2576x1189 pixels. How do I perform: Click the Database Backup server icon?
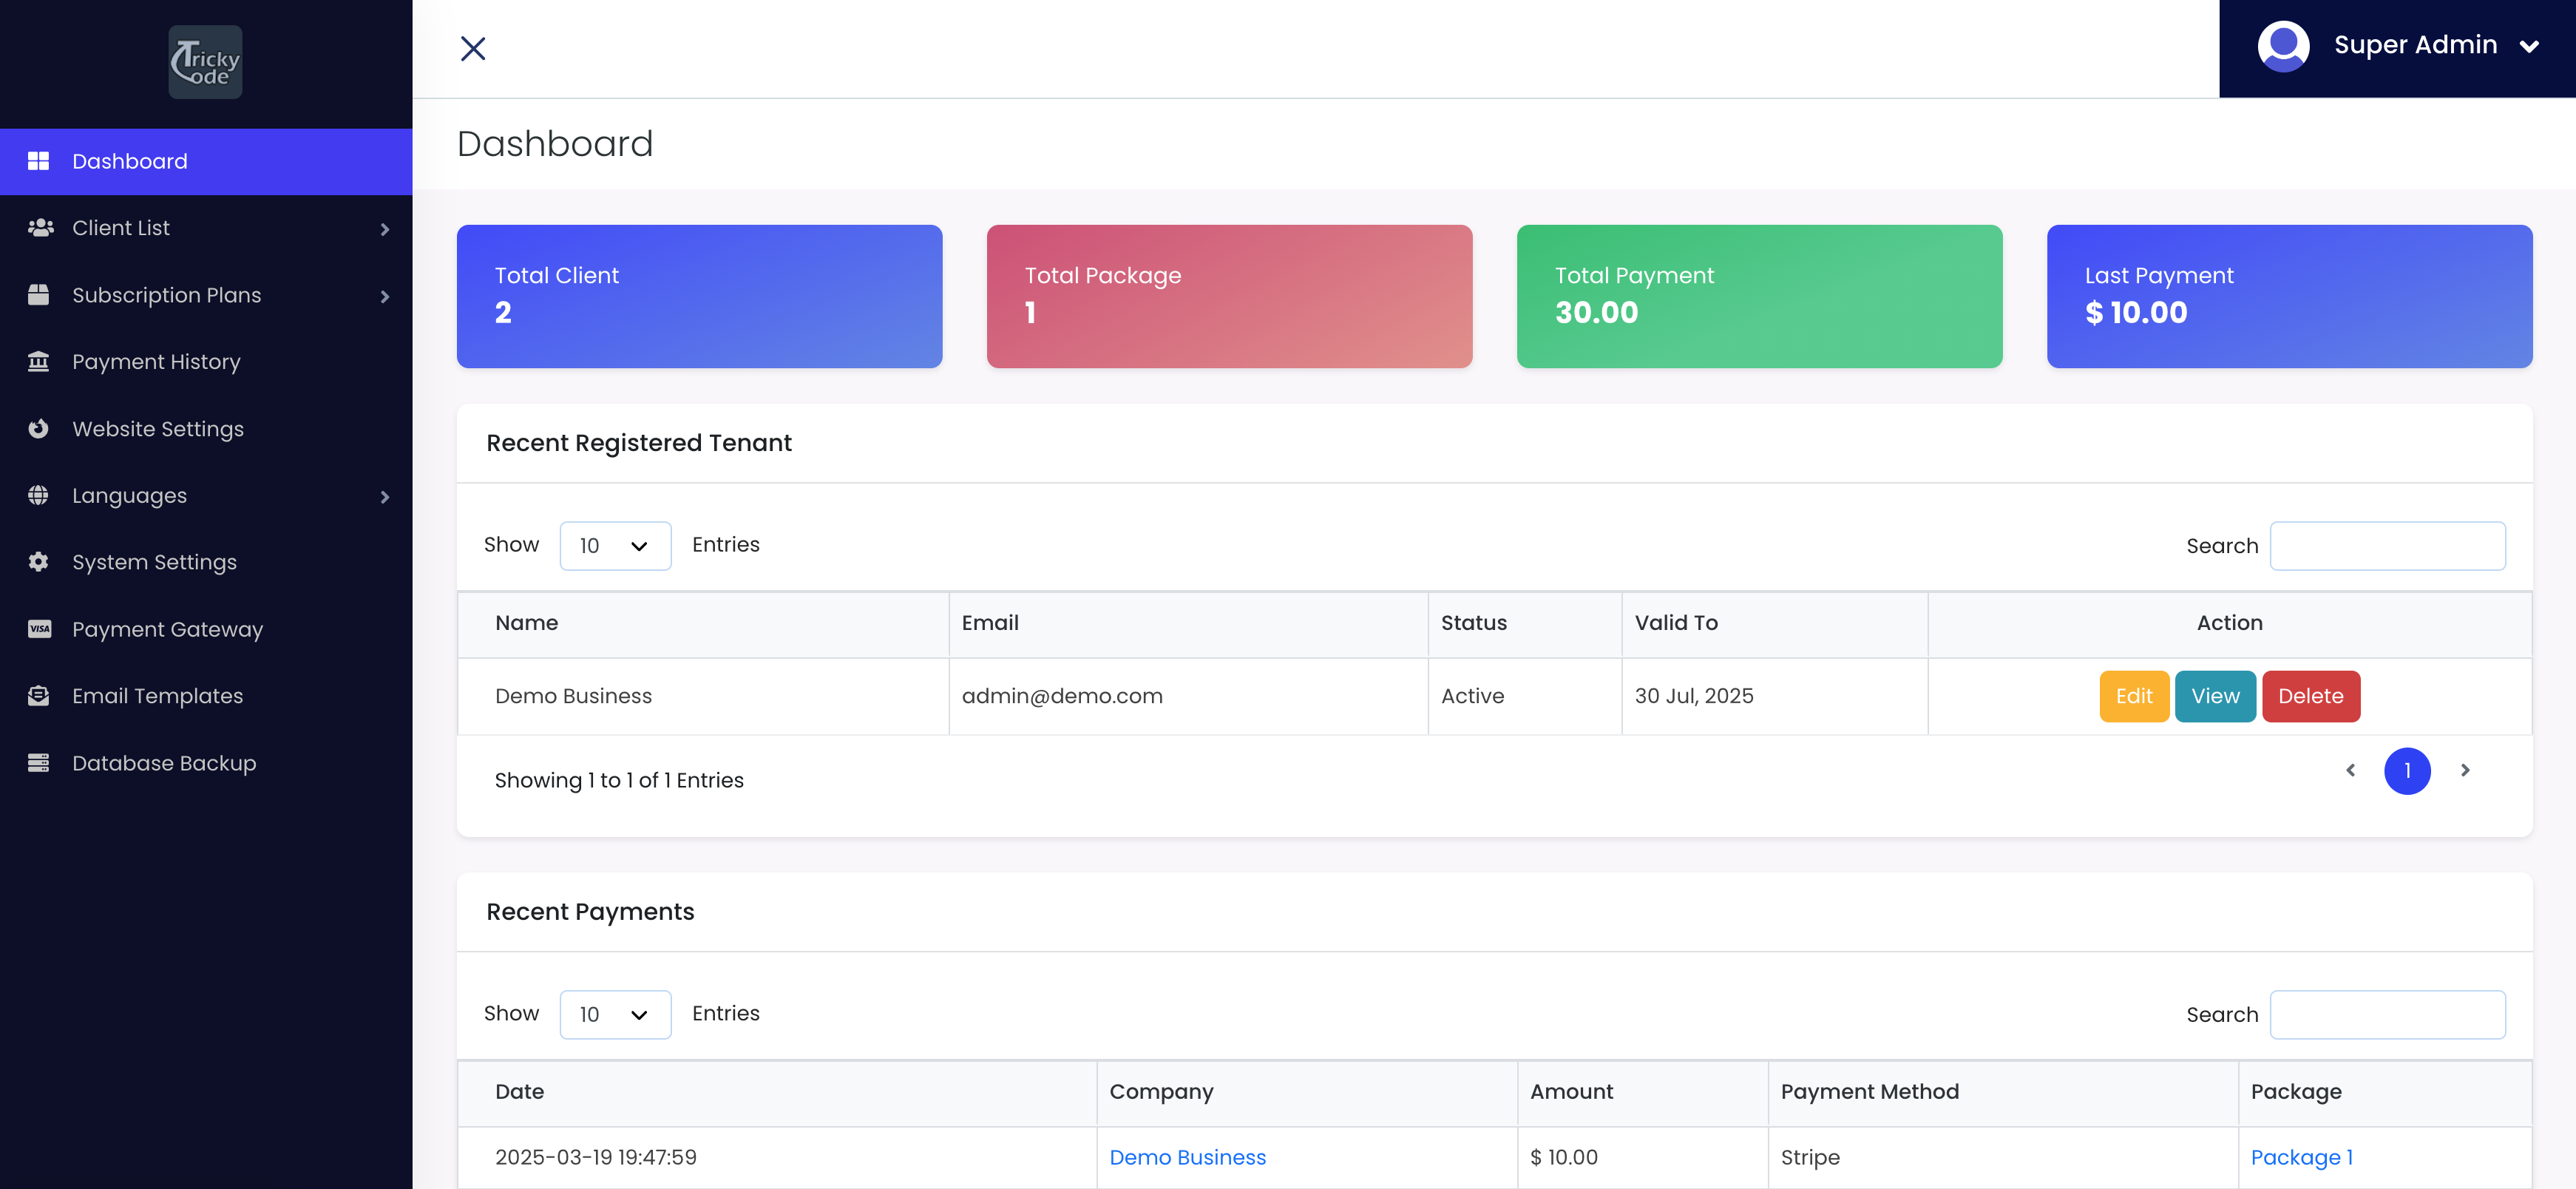click(x=38, y=762)
